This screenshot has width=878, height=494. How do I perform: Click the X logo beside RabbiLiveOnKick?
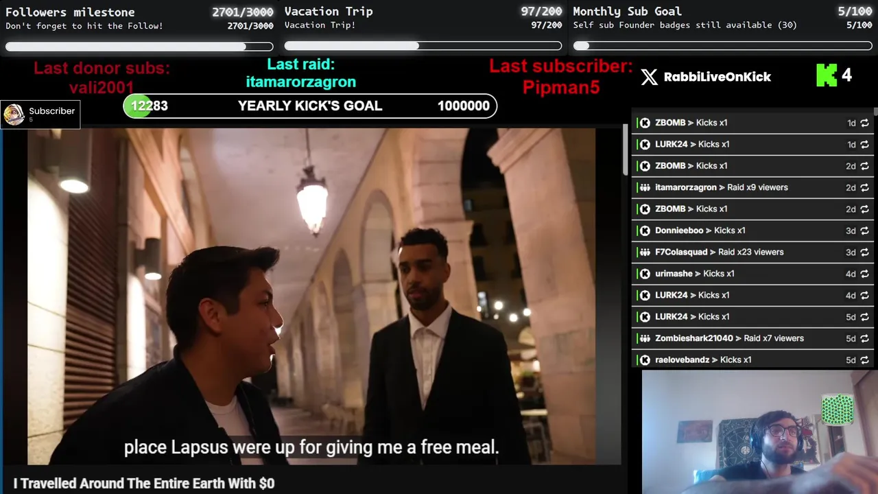tap(649, 77)
